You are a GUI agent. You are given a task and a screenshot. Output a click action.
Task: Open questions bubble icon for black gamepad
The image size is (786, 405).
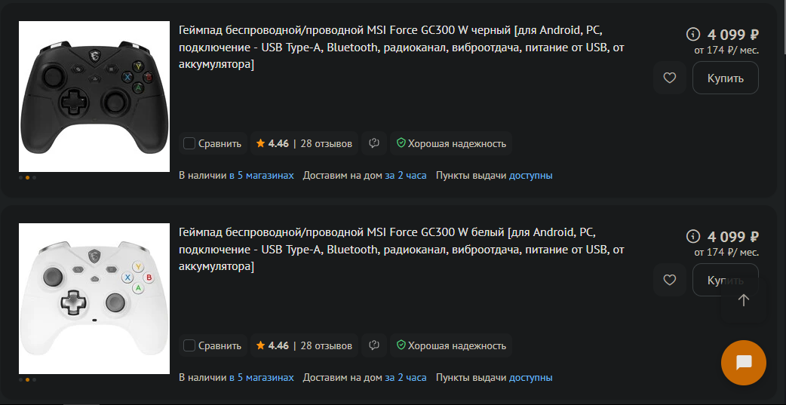point(374,143)
